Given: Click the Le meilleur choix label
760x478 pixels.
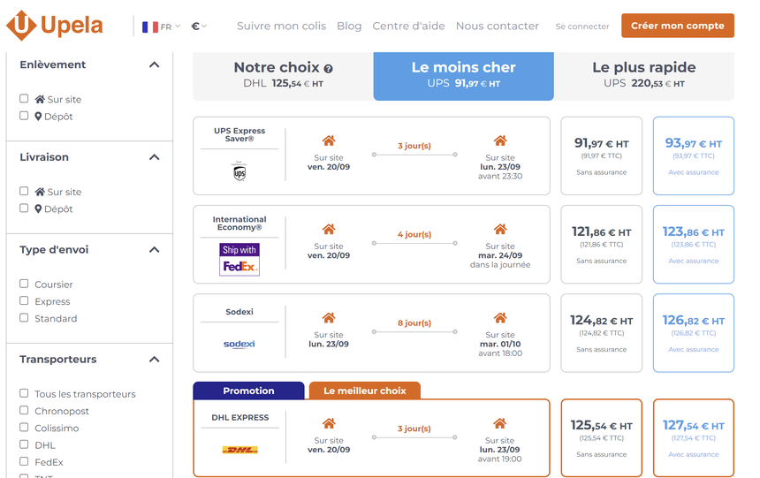Looking at the screenshot, I should coord(364,391).
